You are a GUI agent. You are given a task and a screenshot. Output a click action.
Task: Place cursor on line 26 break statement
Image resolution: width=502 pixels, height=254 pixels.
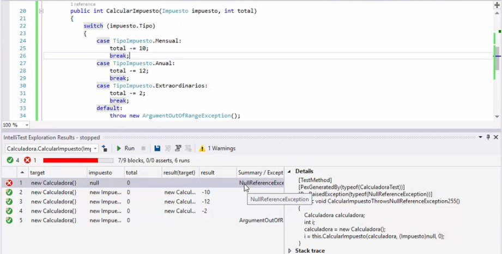(x=119, y=56)
